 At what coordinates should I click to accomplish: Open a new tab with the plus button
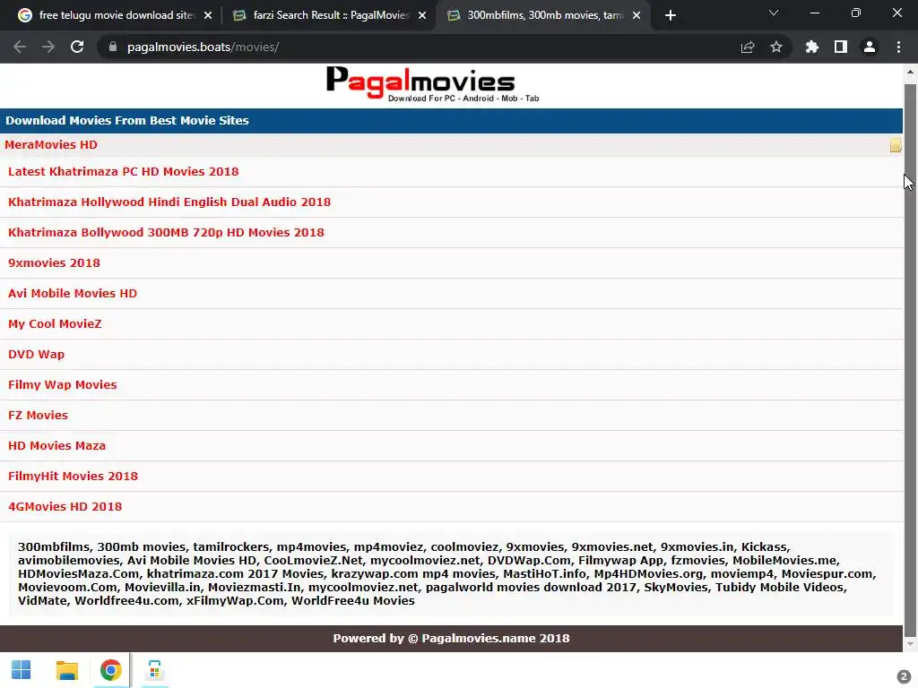click(x=671, y=15)
